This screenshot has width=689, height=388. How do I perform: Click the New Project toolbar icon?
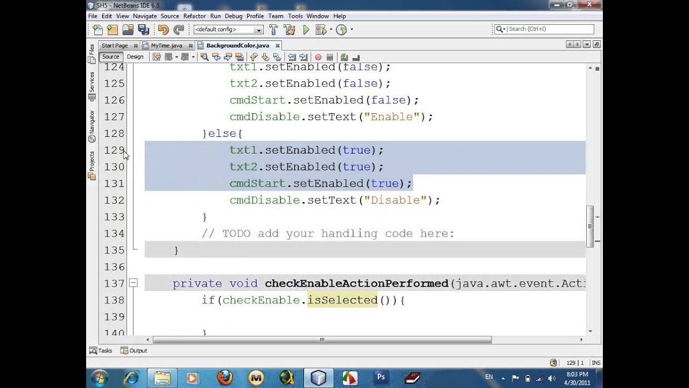(x=112, y=30)
